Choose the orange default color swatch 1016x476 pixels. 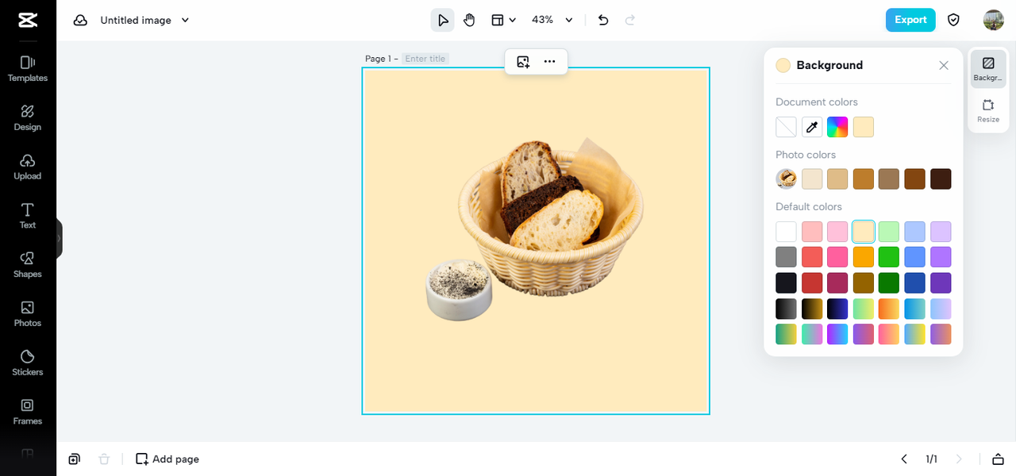click(x=864, y=257)
